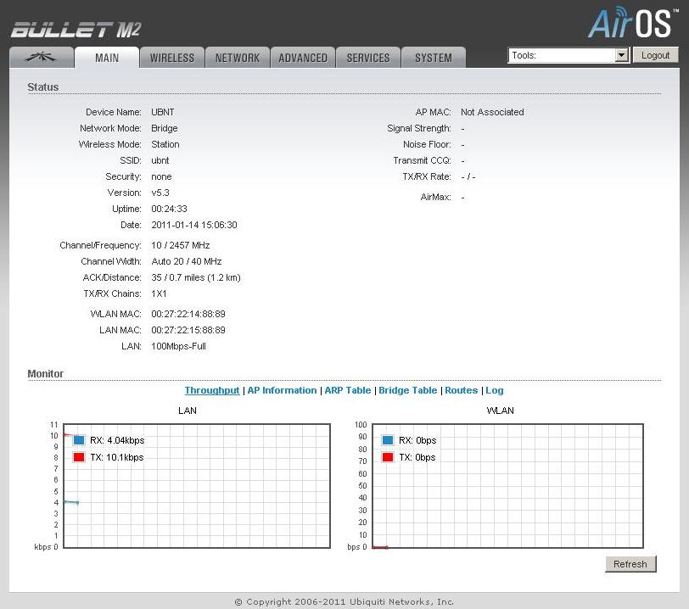The image size is (689, 609).
Task: View the ARP Table link
Action: [348, 390]
